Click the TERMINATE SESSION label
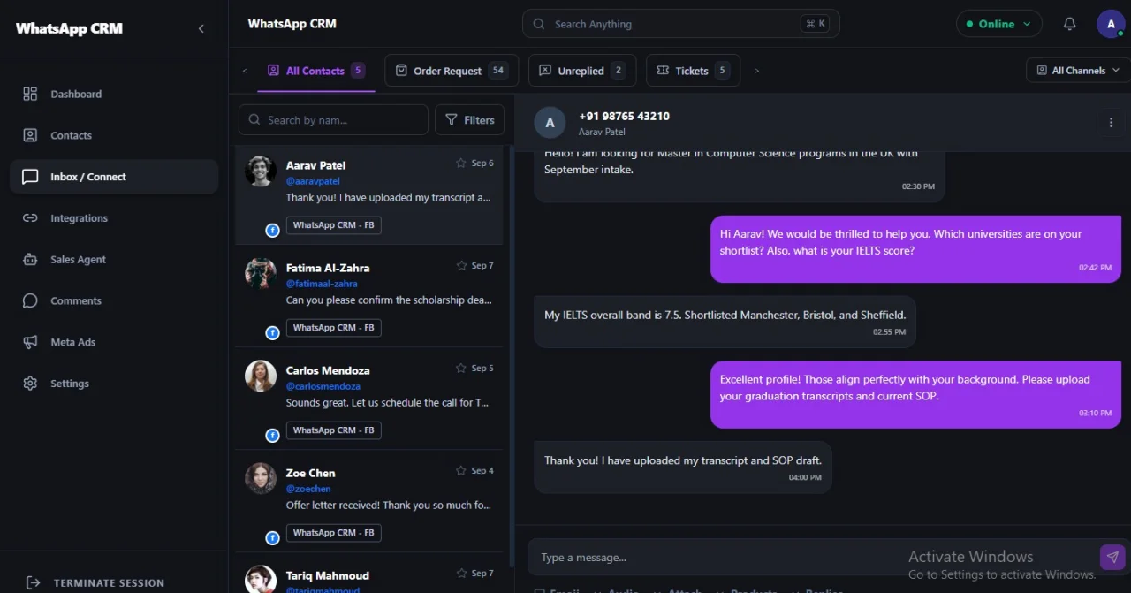1131x593 pixels. point(109,583)
